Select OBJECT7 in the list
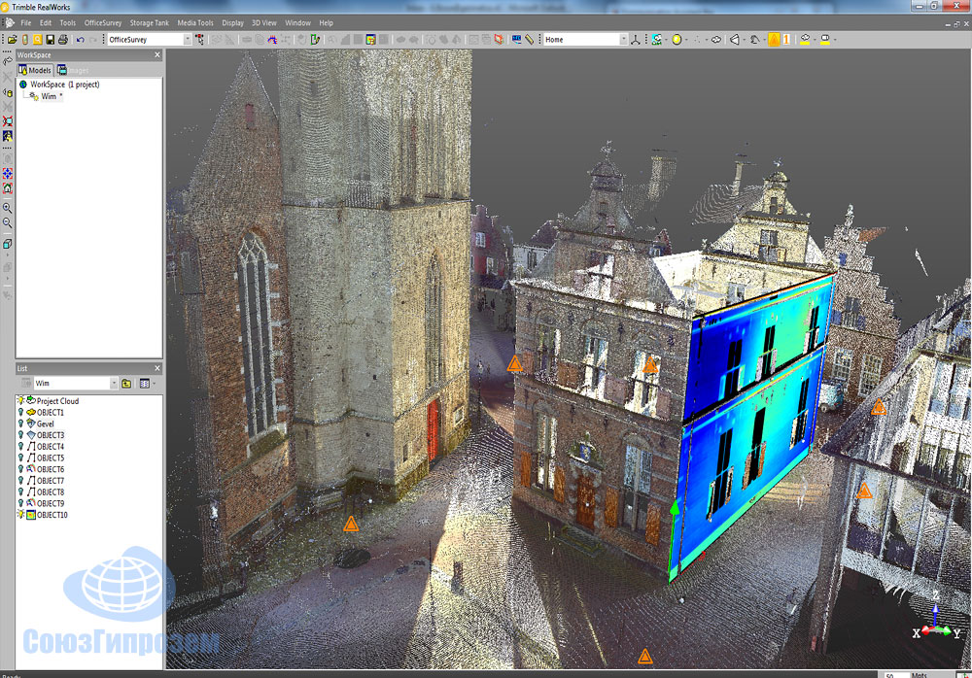The height and width of the screenshot is (678, 972). tap(51, 481)
